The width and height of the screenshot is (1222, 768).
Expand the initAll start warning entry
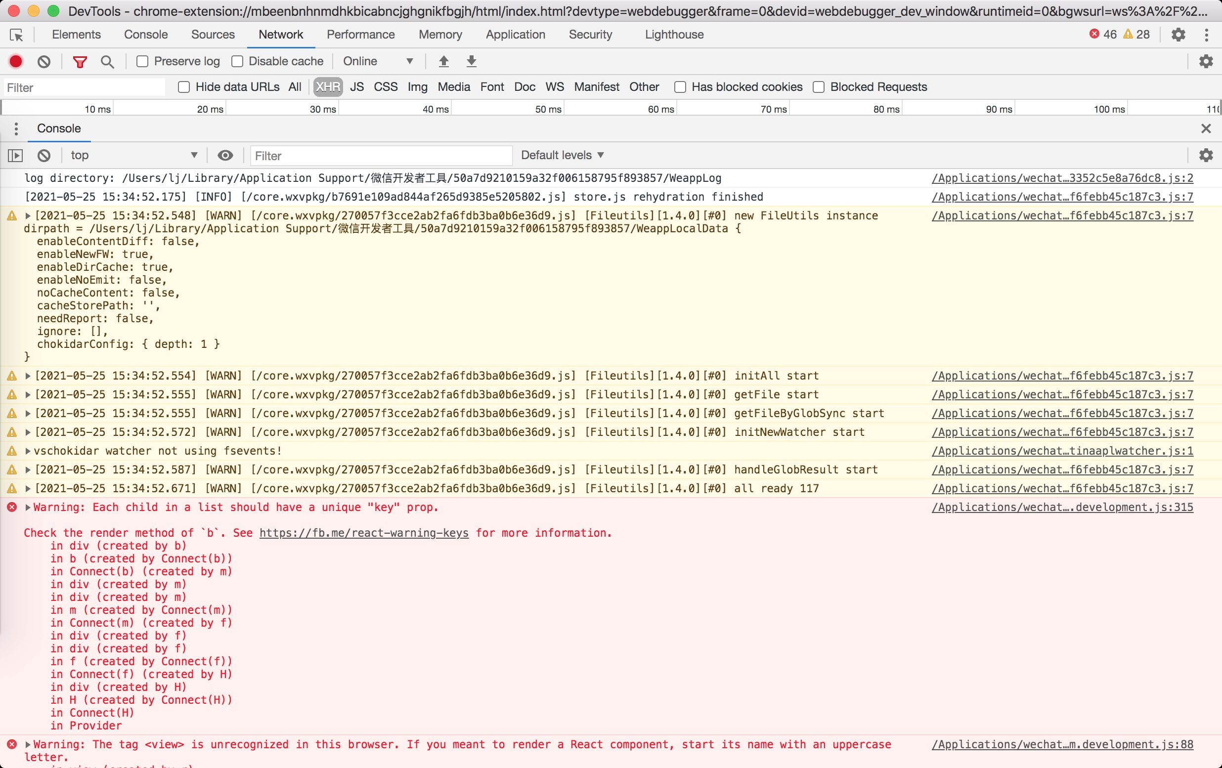(28, 376)
